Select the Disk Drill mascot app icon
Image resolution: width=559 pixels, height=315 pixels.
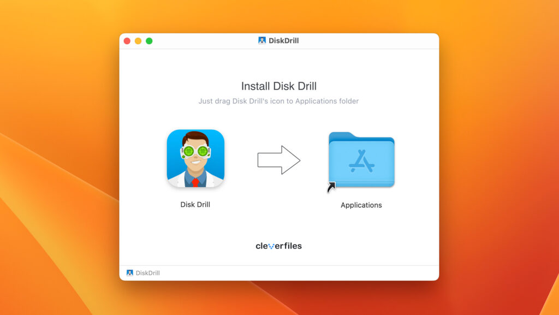coord(195,158)
